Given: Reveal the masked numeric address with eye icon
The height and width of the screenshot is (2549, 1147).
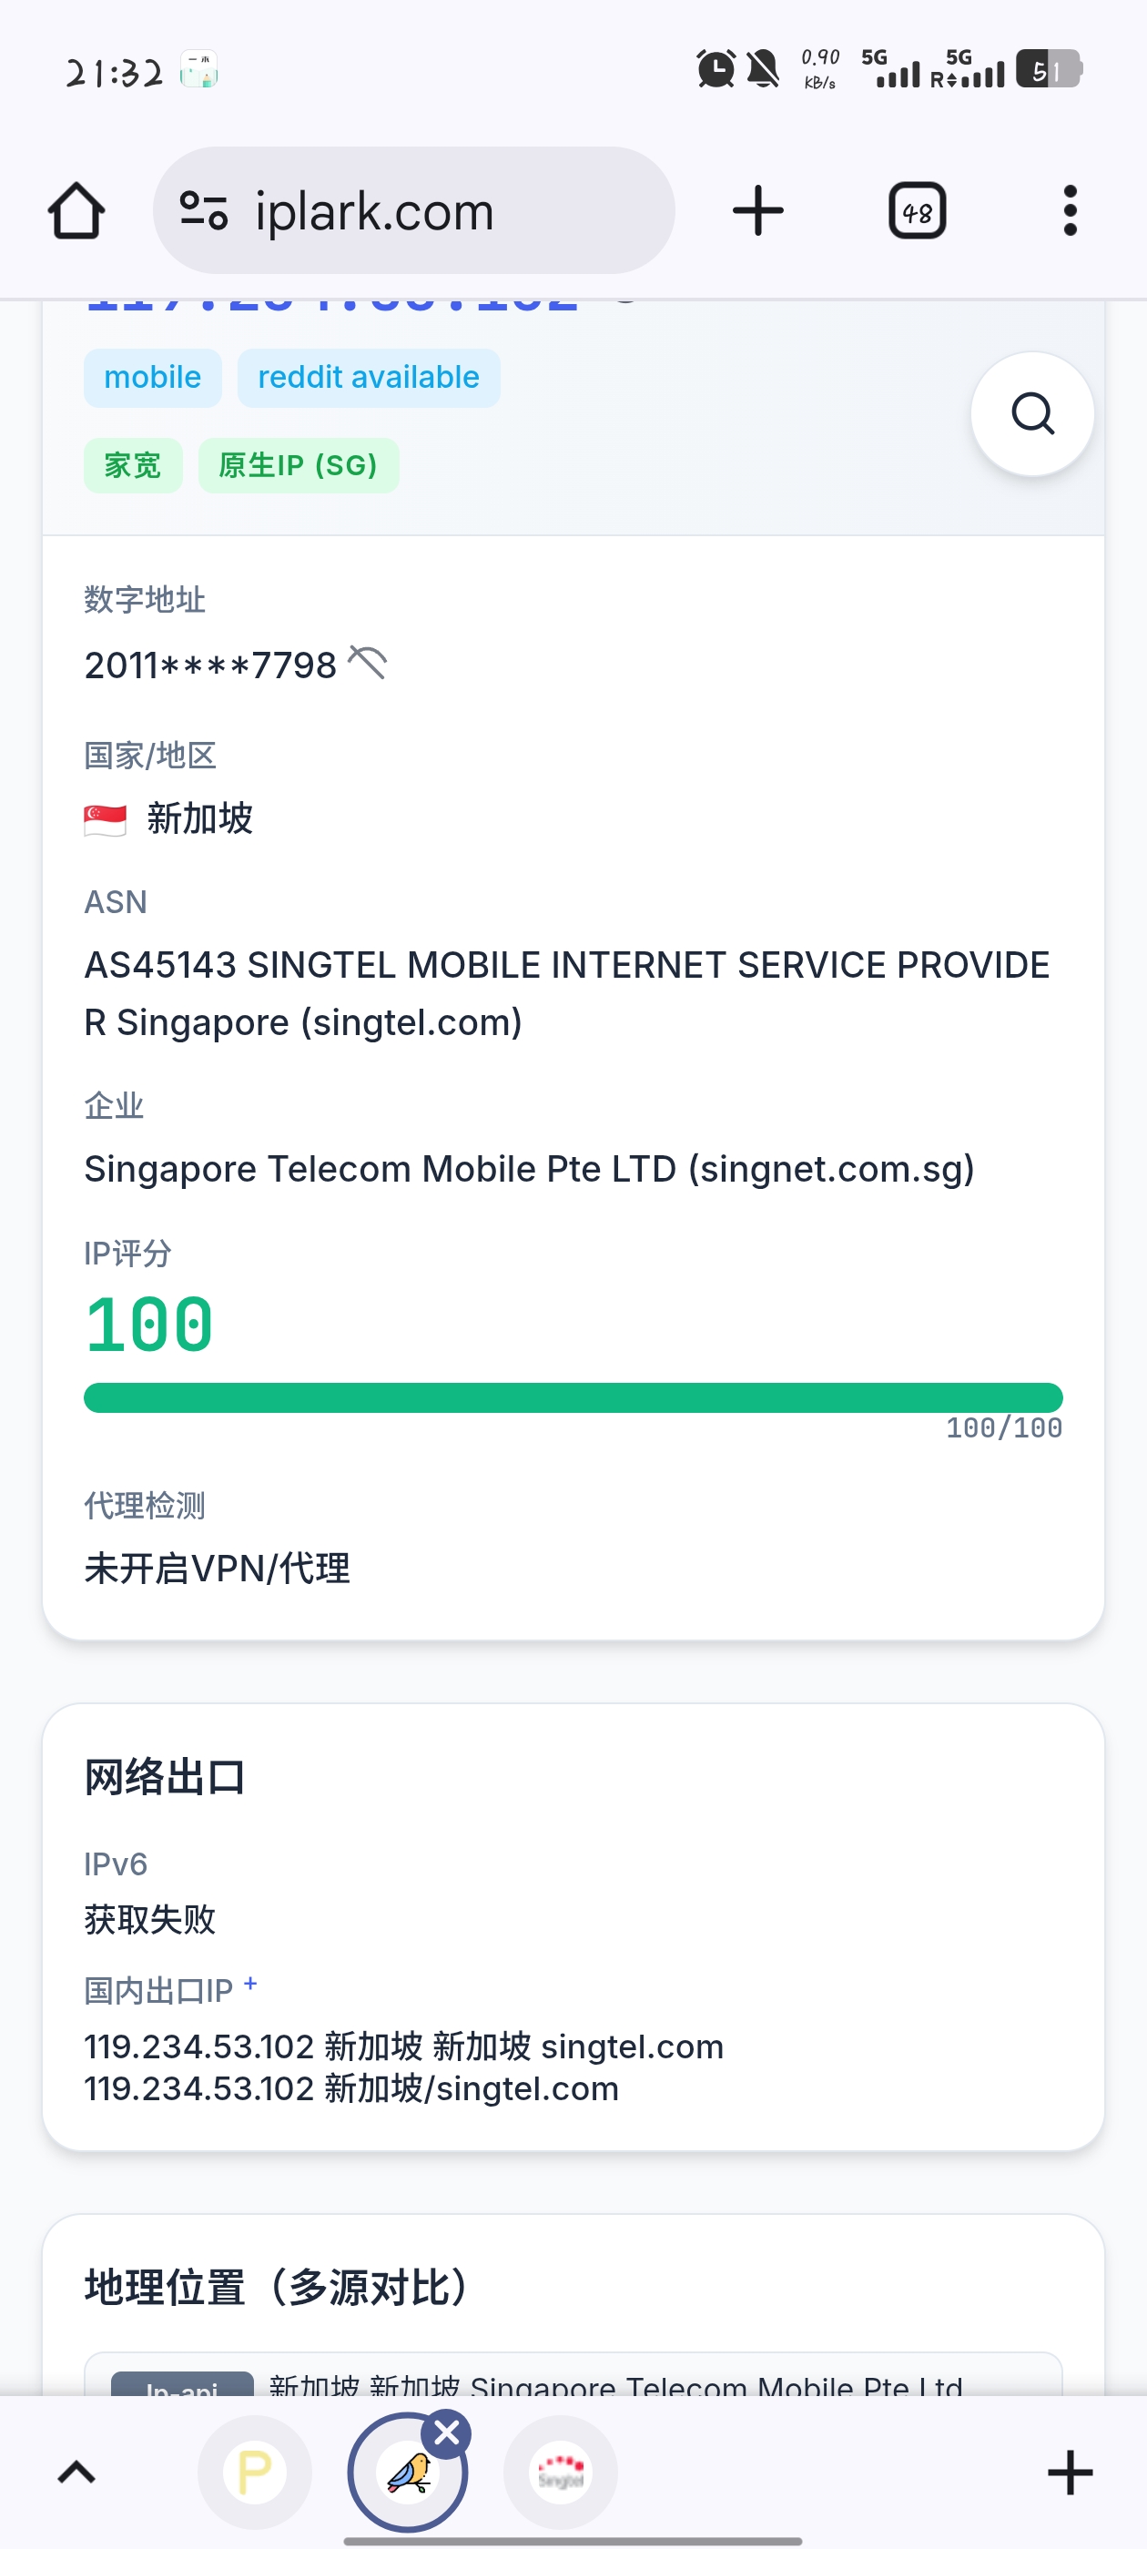Looking at the screenshot, I should click(x=368, y=663).
